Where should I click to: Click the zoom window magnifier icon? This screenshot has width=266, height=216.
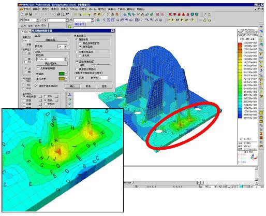pyautogui.click(x=129, y=15)
